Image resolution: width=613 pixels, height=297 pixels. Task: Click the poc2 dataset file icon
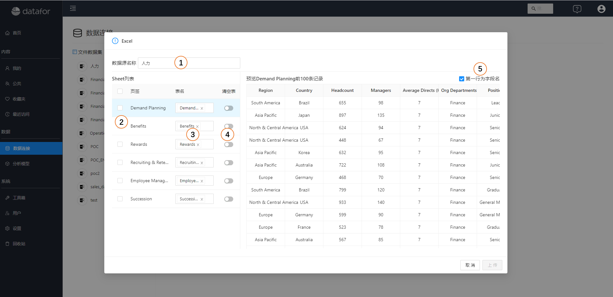click(x=82, y=173)
